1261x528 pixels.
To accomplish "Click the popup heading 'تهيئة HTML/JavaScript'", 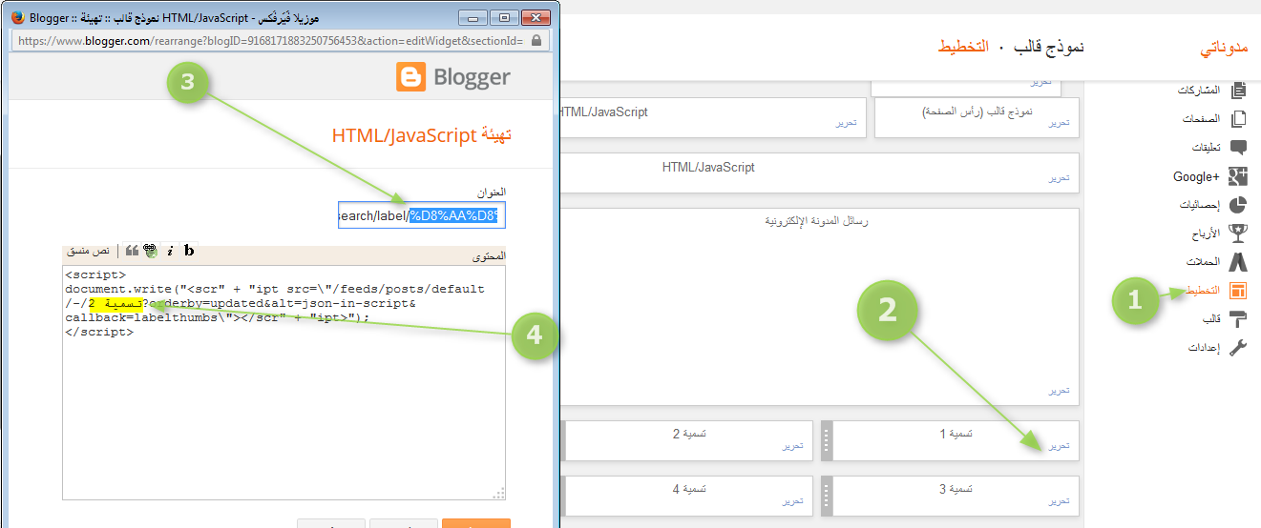I will [422, 136].
